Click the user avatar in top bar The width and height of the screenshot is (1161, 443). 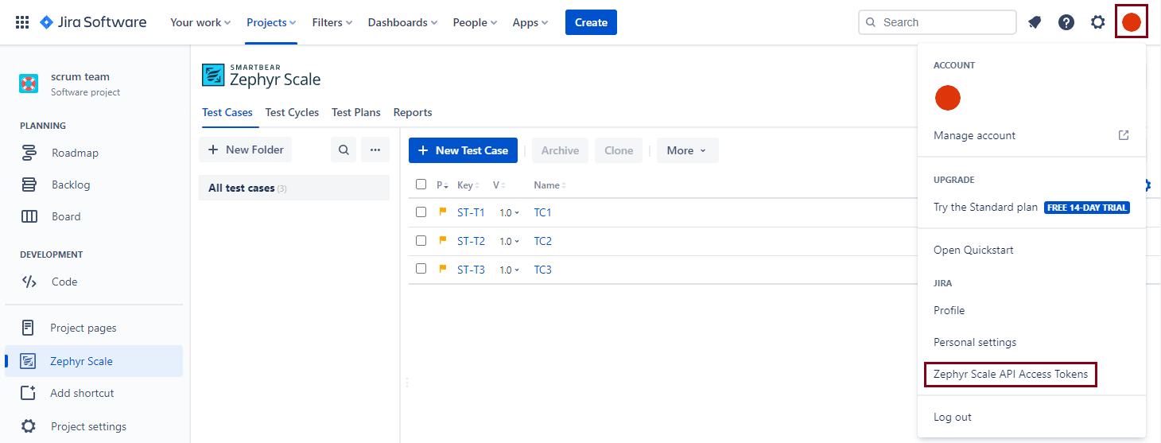(1131, 22)
